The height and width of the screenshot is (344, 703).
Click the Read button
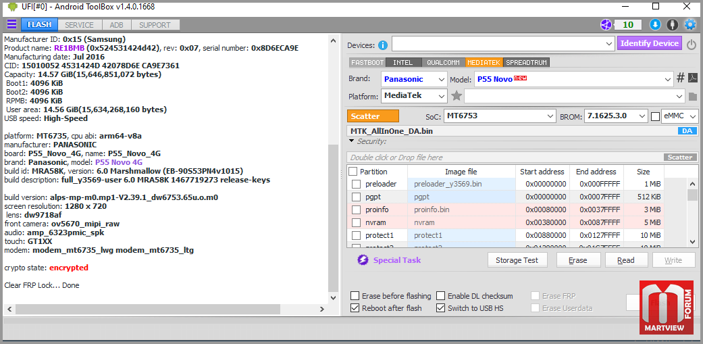click(626, 260)
